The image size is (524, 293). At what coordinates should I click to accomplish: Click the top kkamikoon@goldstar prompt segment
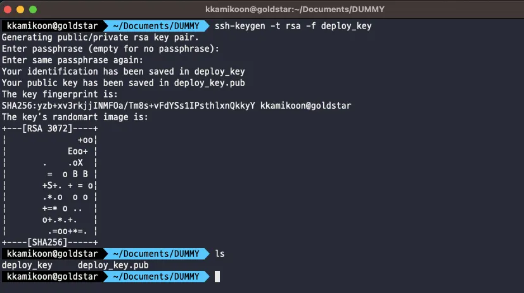(x=53, y=26)
